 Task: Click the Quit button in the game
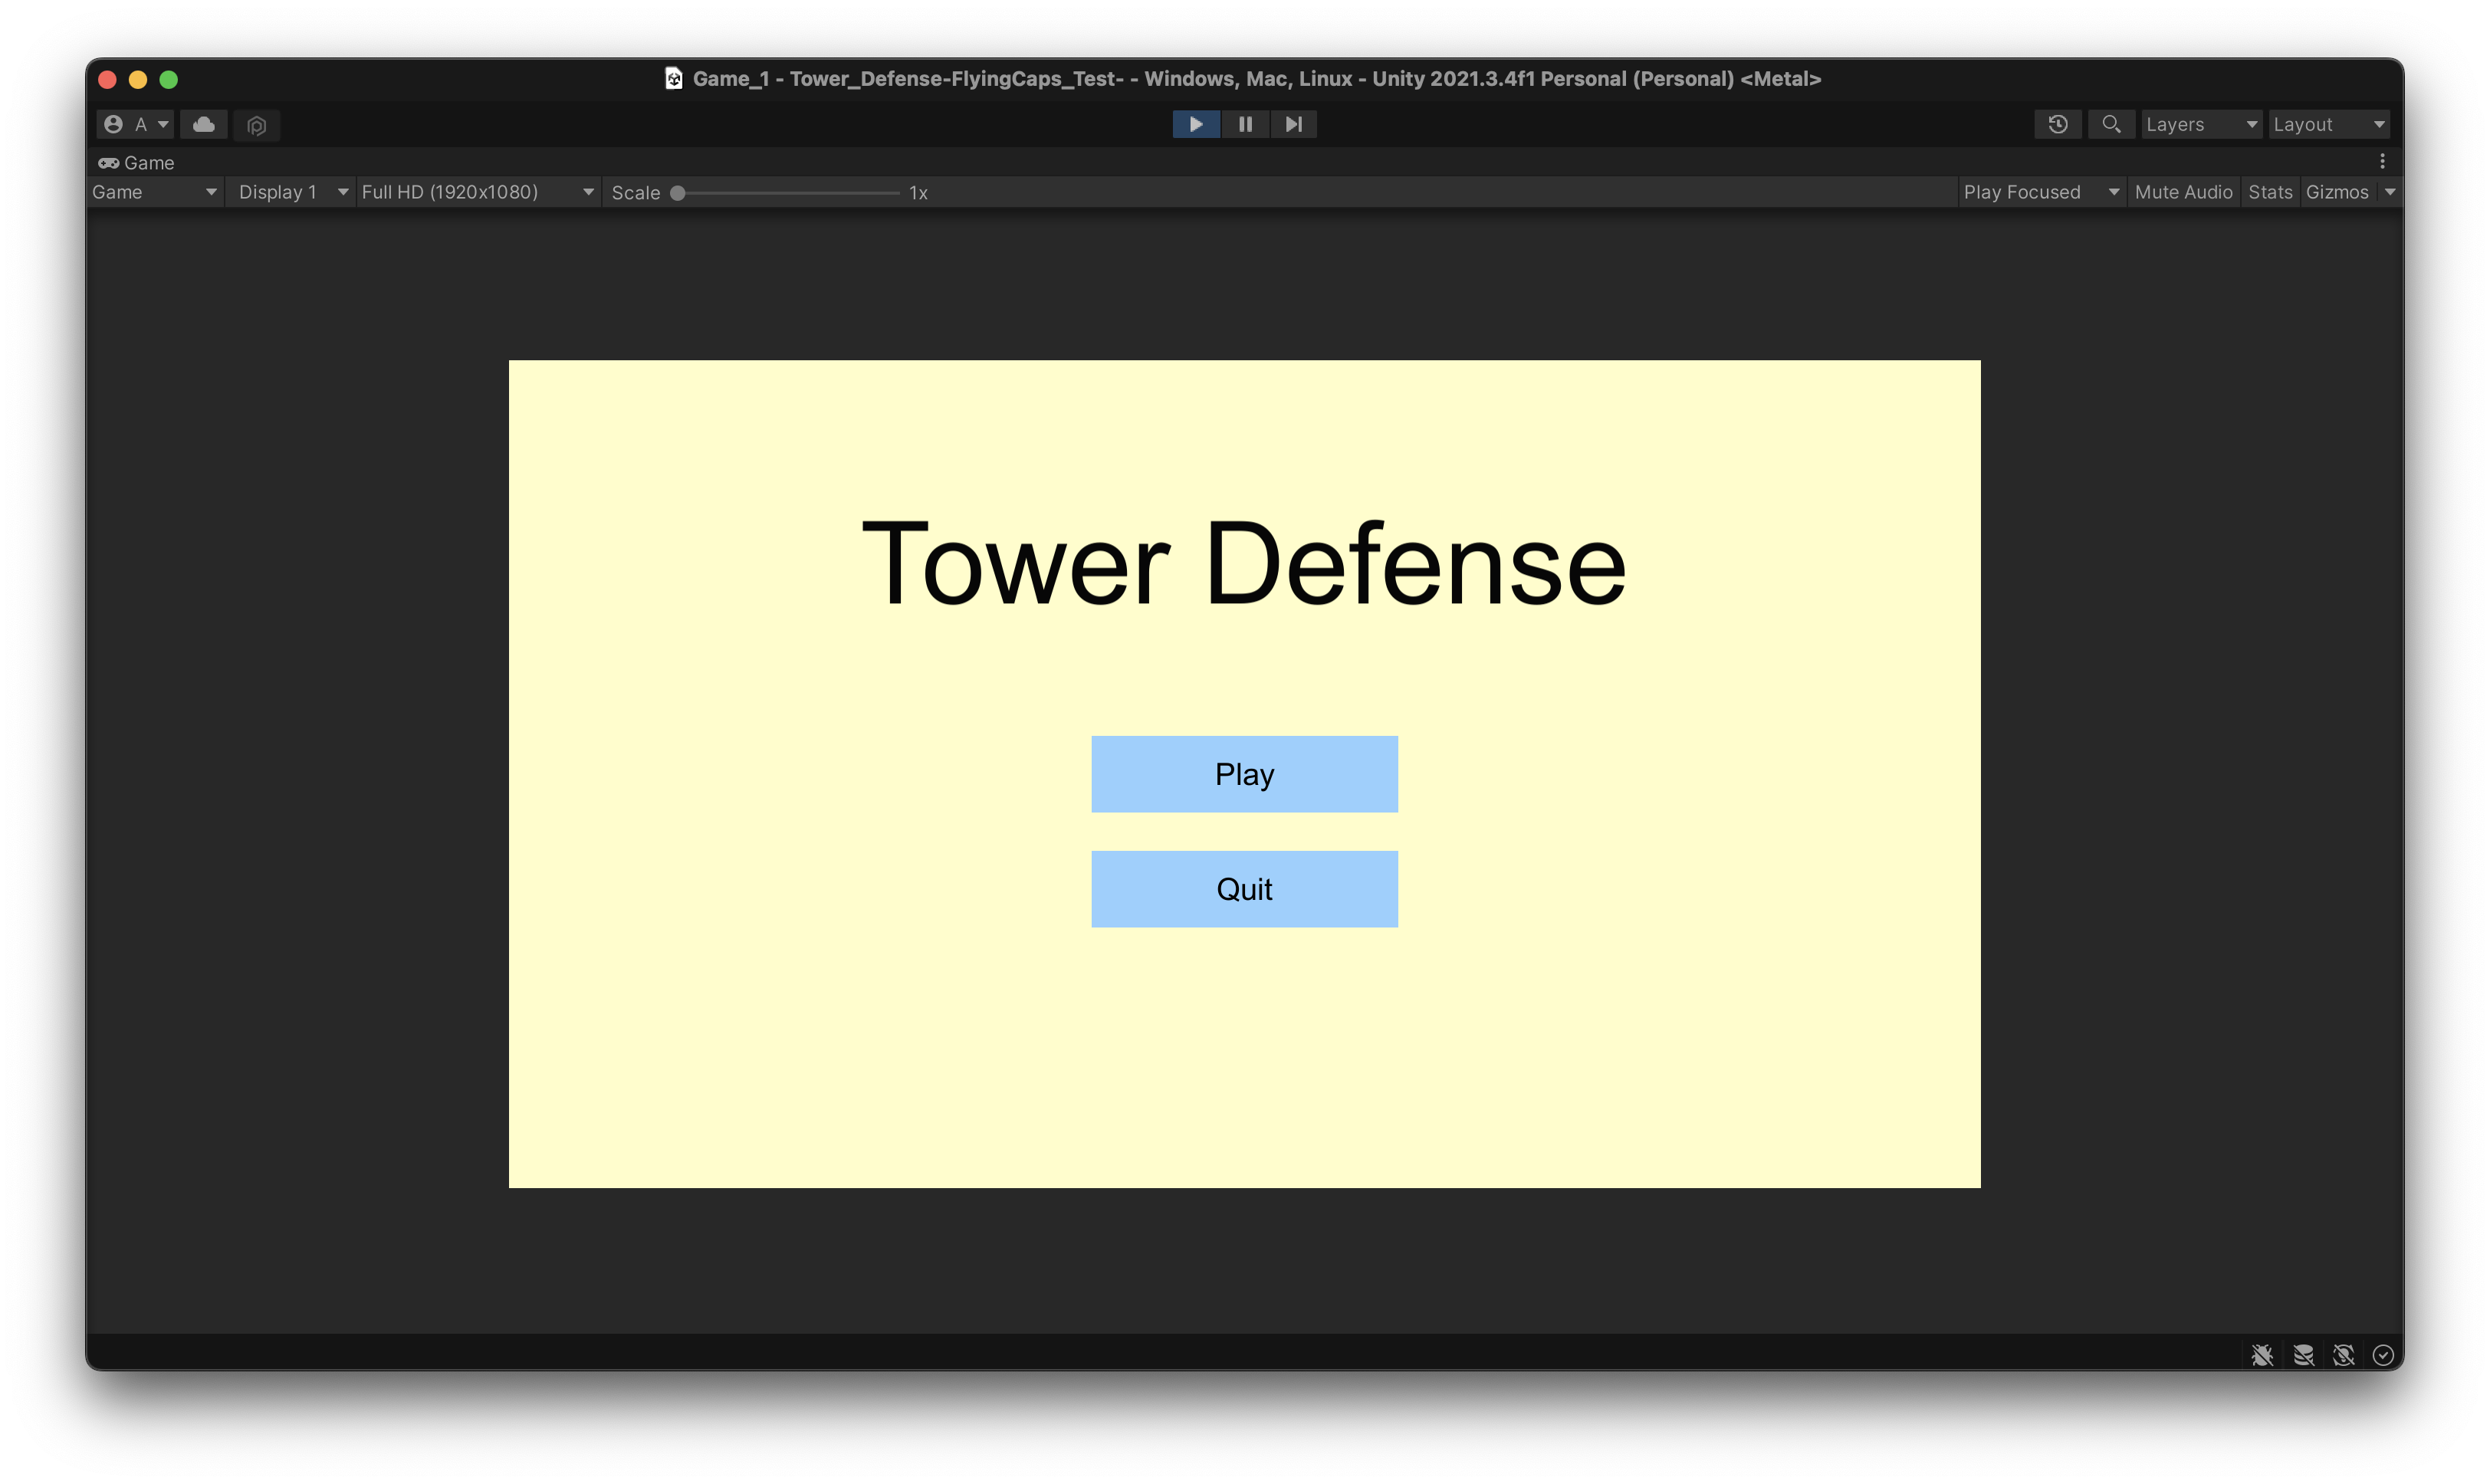click(1244, 888)
